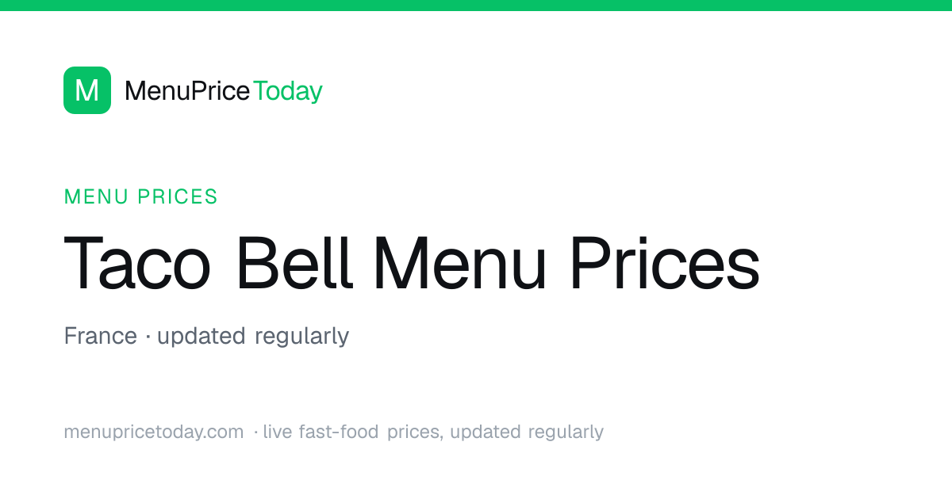Click "prices," in the gray footer tagline
The width and height of the screenshot is (952, 499).
[415, 432]
